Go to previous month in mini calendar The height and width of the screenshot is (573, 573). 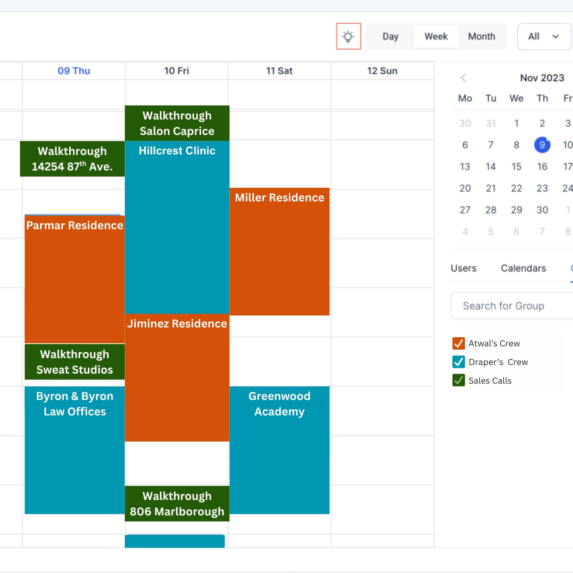(x=463, y=78)
